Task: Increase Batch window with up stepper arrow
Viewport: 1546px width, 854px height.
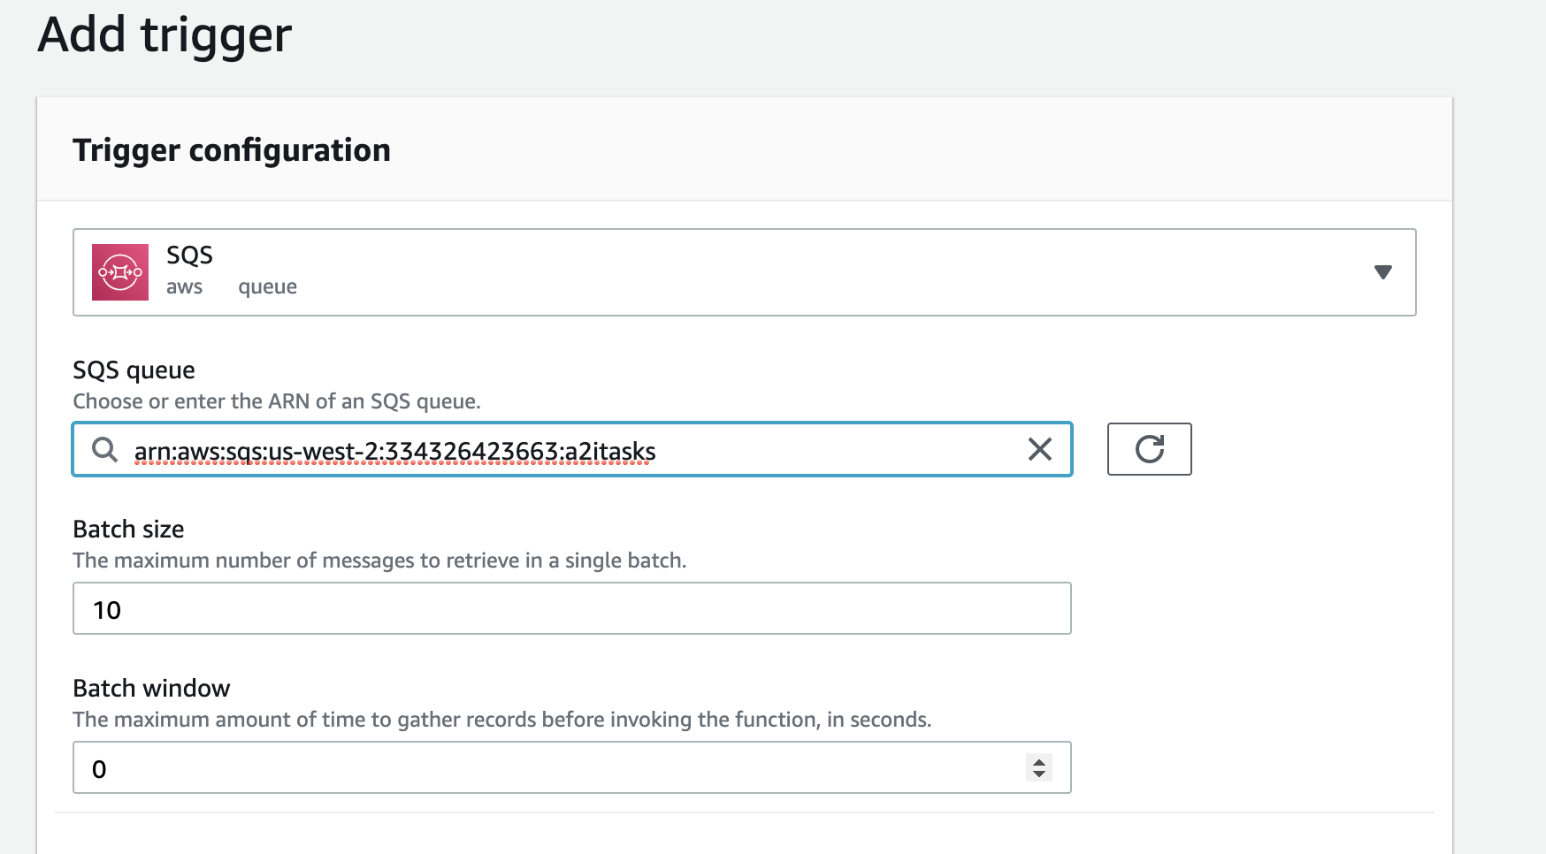Action: tap(1039, 761)
